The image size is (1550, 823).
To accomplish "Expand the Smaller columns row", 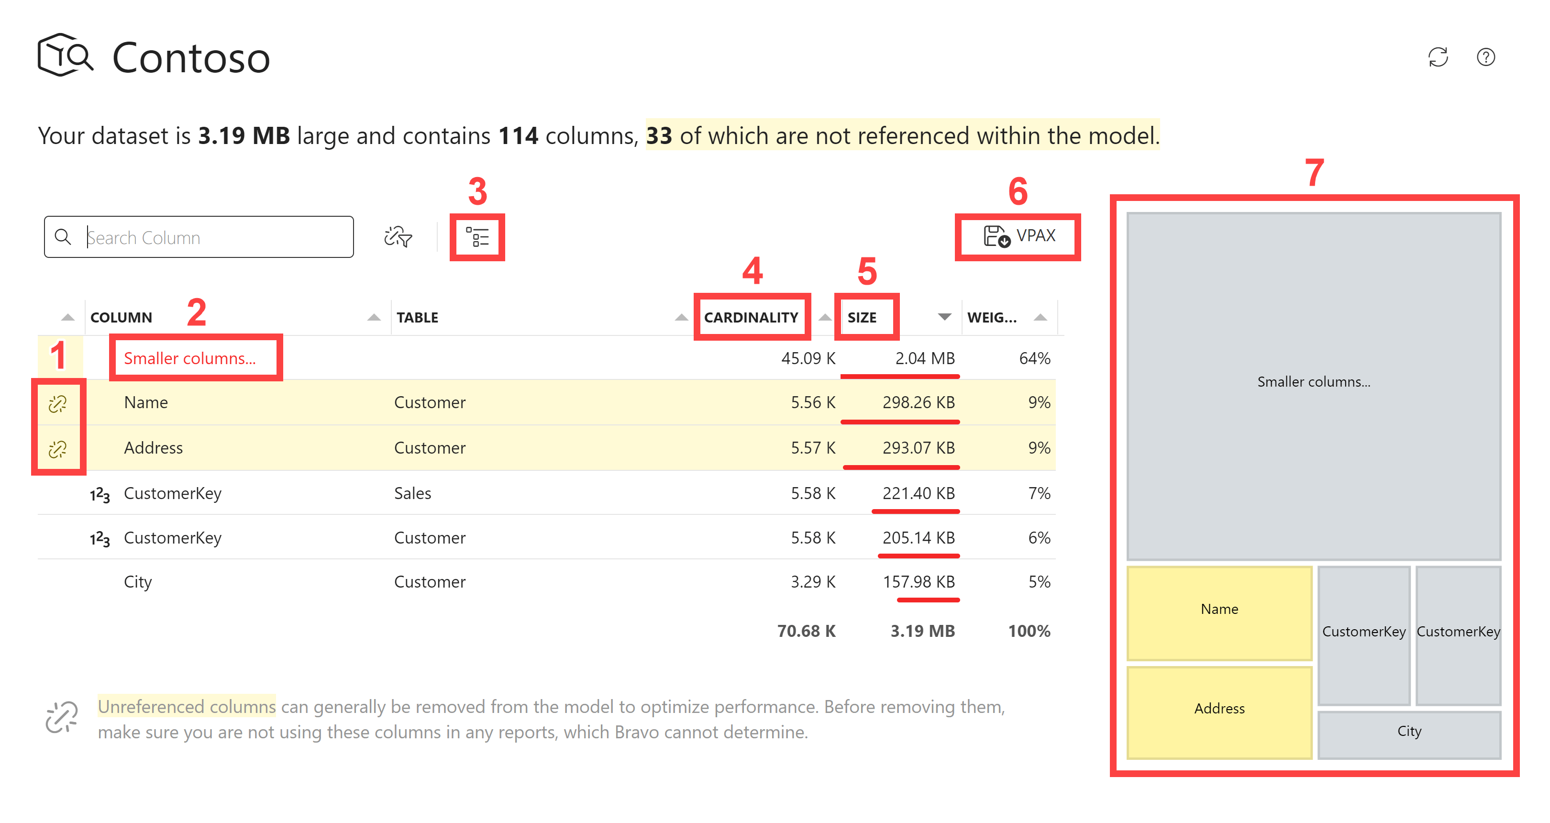I will point(189,358).
